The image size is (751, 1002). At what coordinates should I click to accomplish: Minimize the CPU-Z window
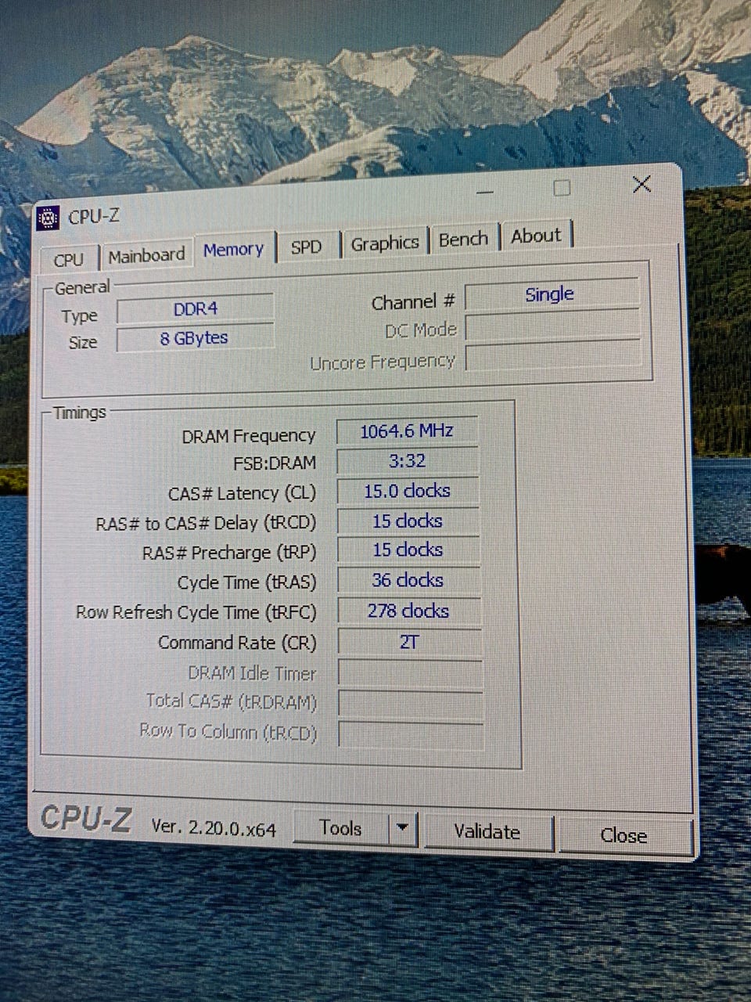point(487,192)
